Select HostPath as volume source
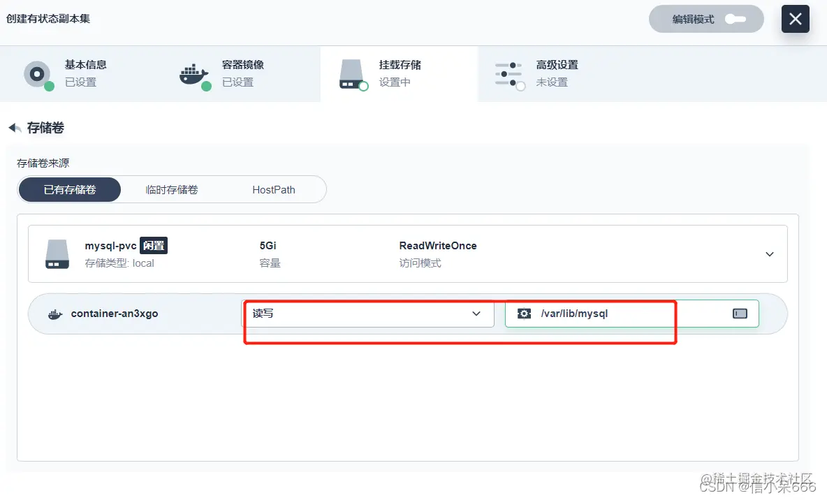The height and width of the screenshot is (500, 827). [x=274, y=190]
